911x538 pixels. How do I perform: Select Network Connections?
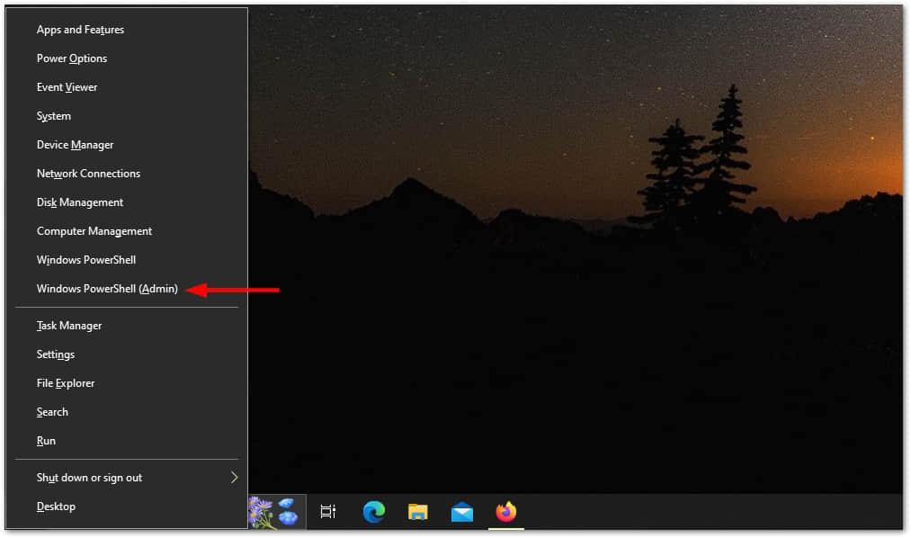coord(88,174)
